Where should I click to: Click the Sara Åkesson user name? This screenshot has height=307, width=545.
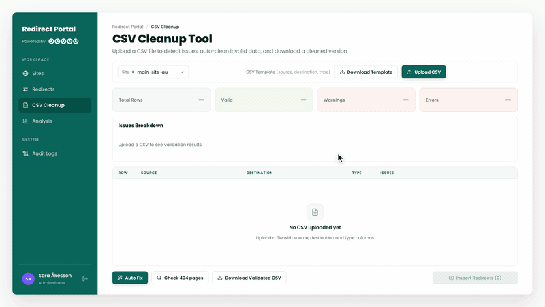[55, 276]
